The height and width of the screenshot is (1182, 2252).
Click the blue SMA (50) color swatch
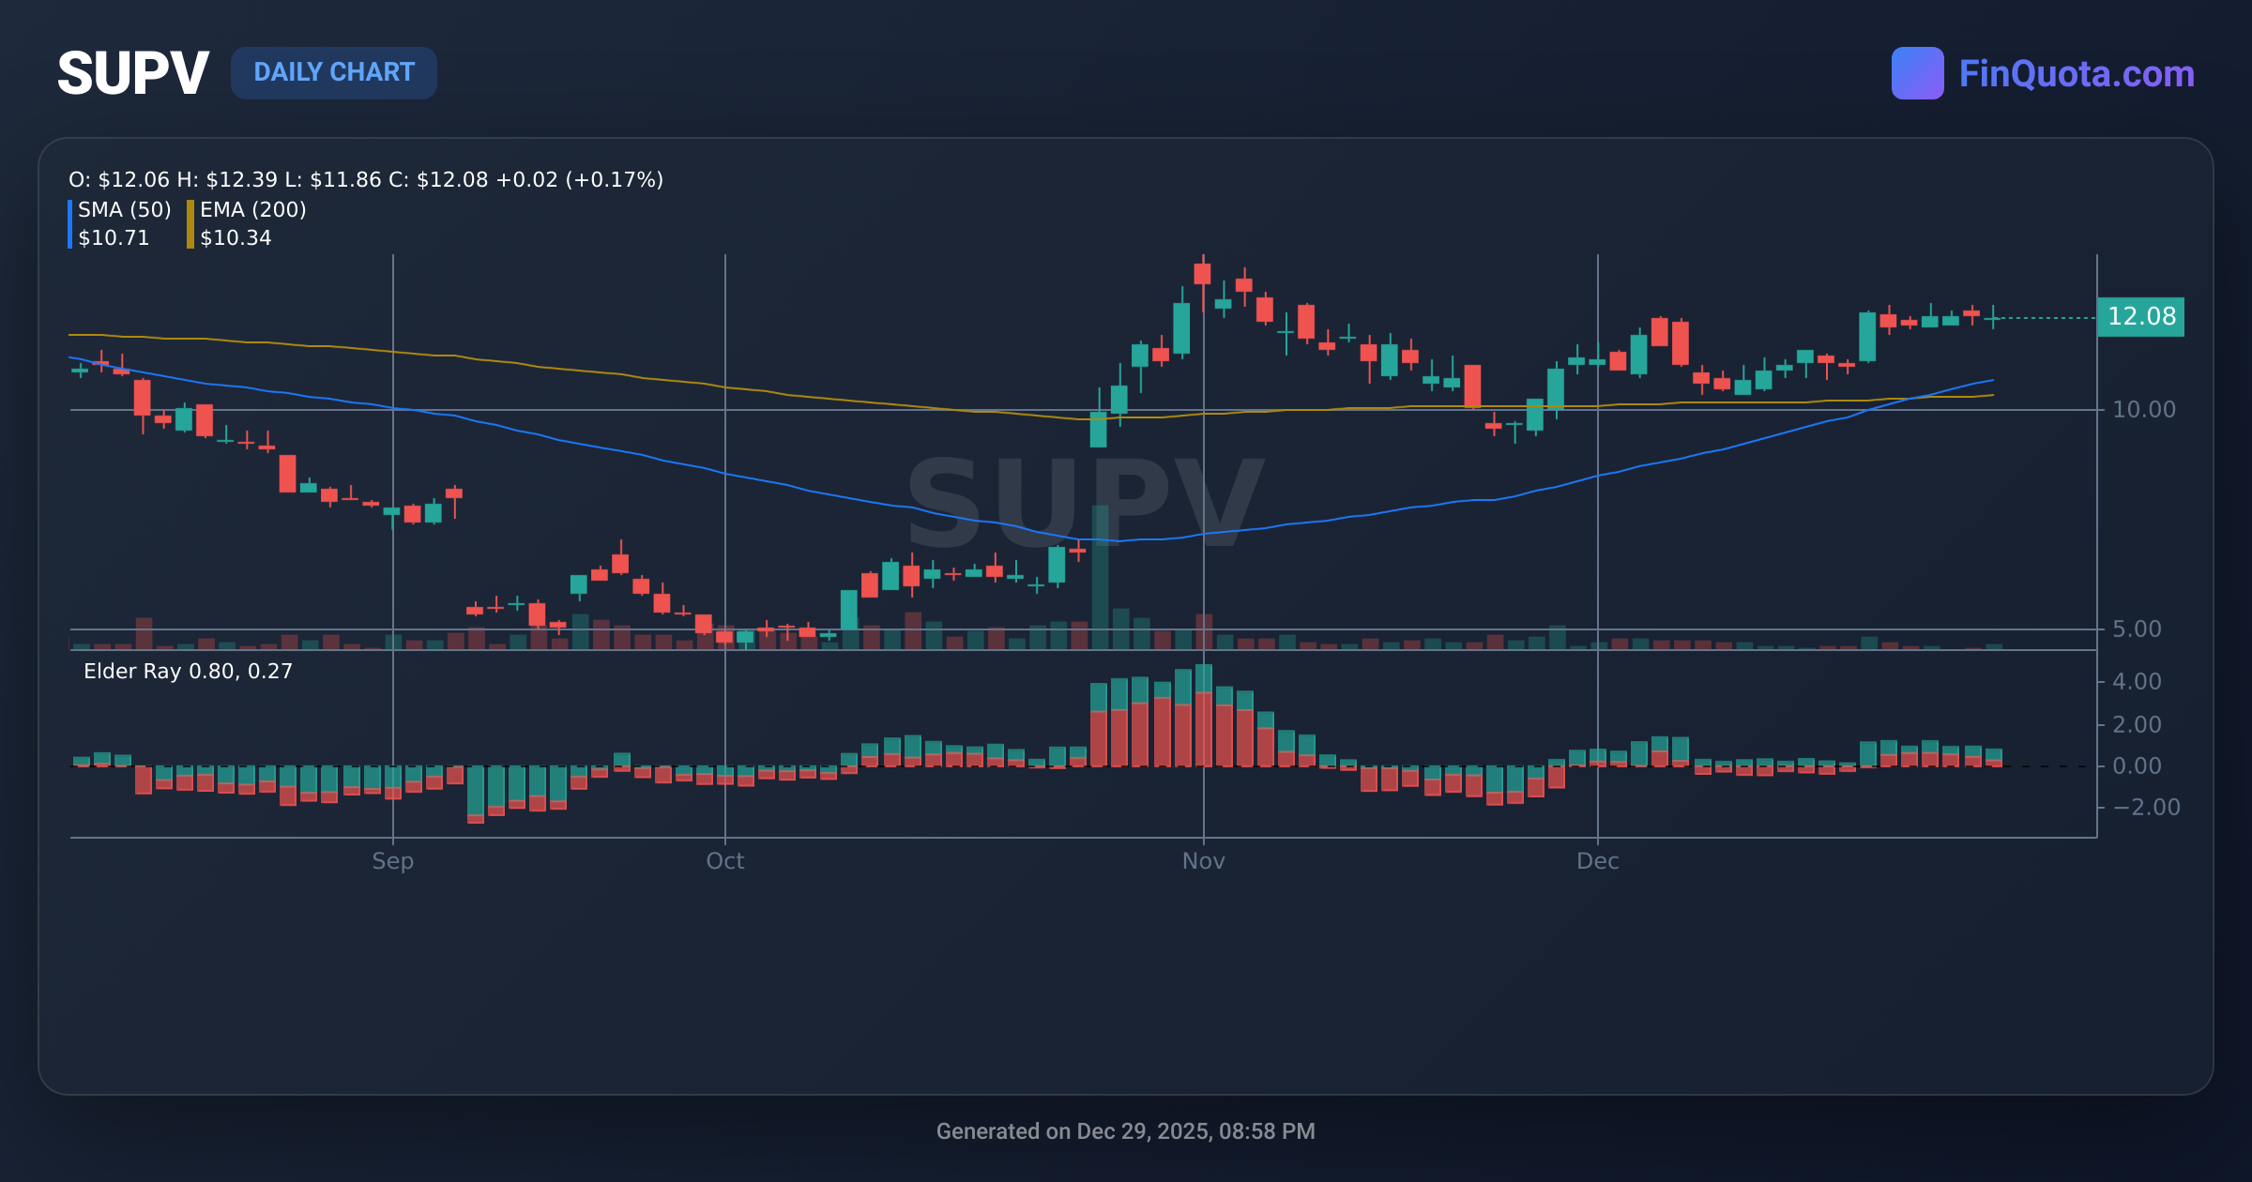click(70, 224)
